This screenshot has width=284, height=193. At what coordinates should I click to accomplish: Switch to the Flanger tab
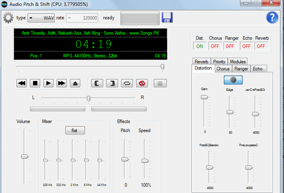241,69
